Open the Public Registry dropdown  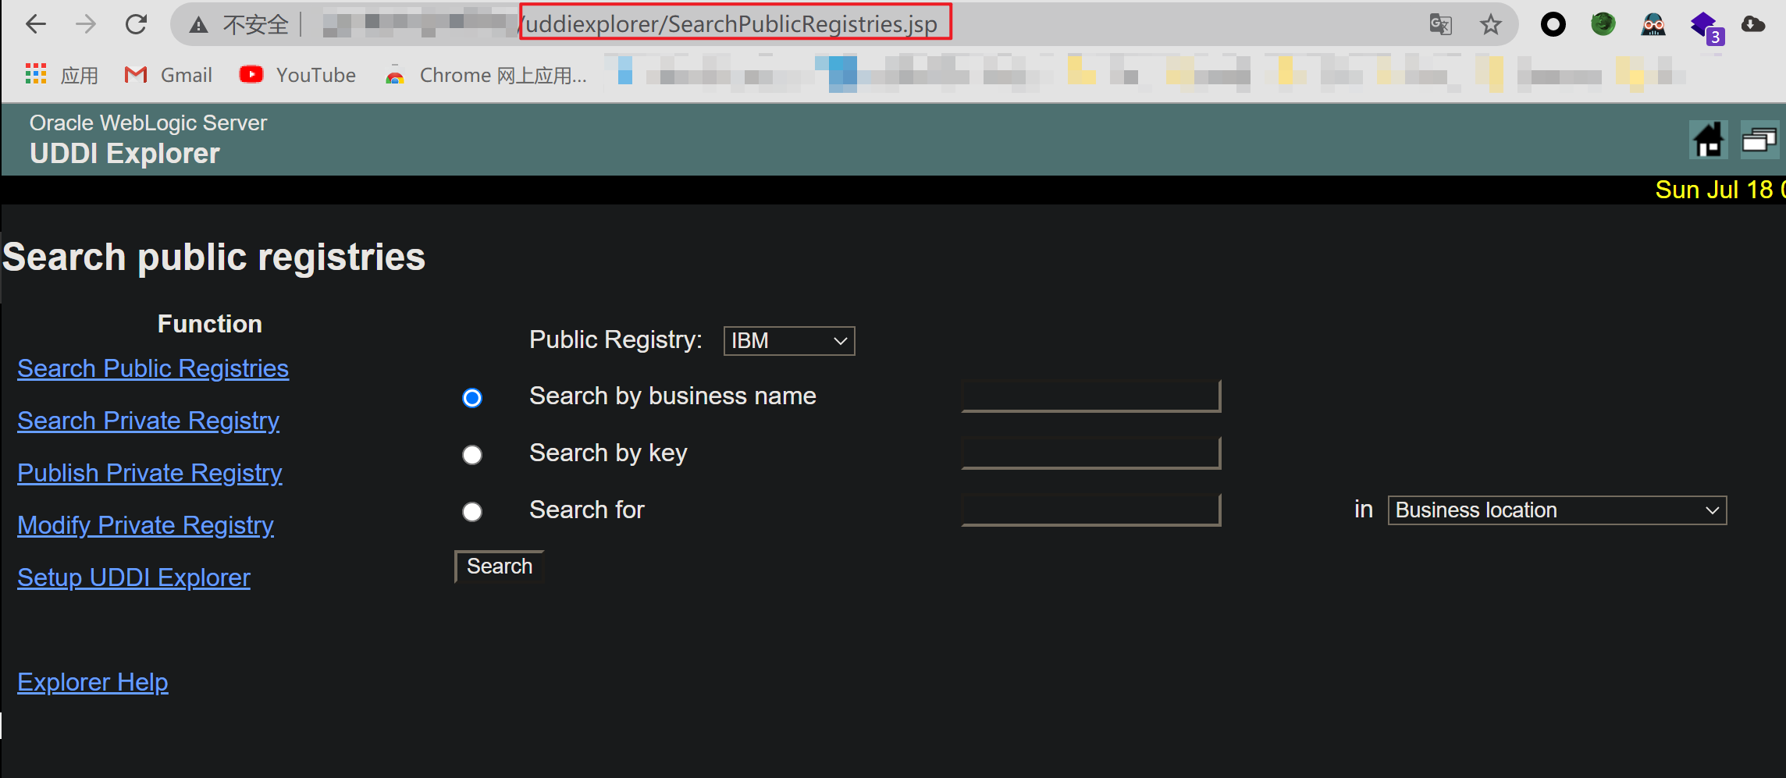point(789,341)
